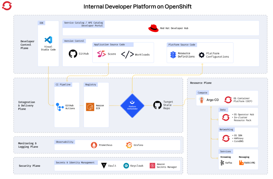
Task: Click the Platform Configurations gear icon
Action: point(202,55)
